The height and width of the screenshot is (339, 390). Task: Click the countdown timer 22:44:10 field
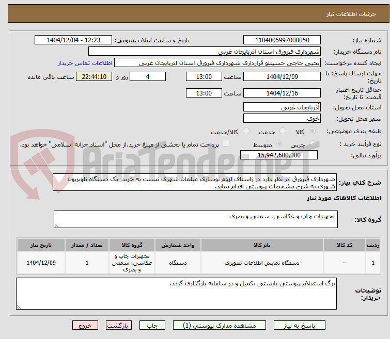click(94, 76)
